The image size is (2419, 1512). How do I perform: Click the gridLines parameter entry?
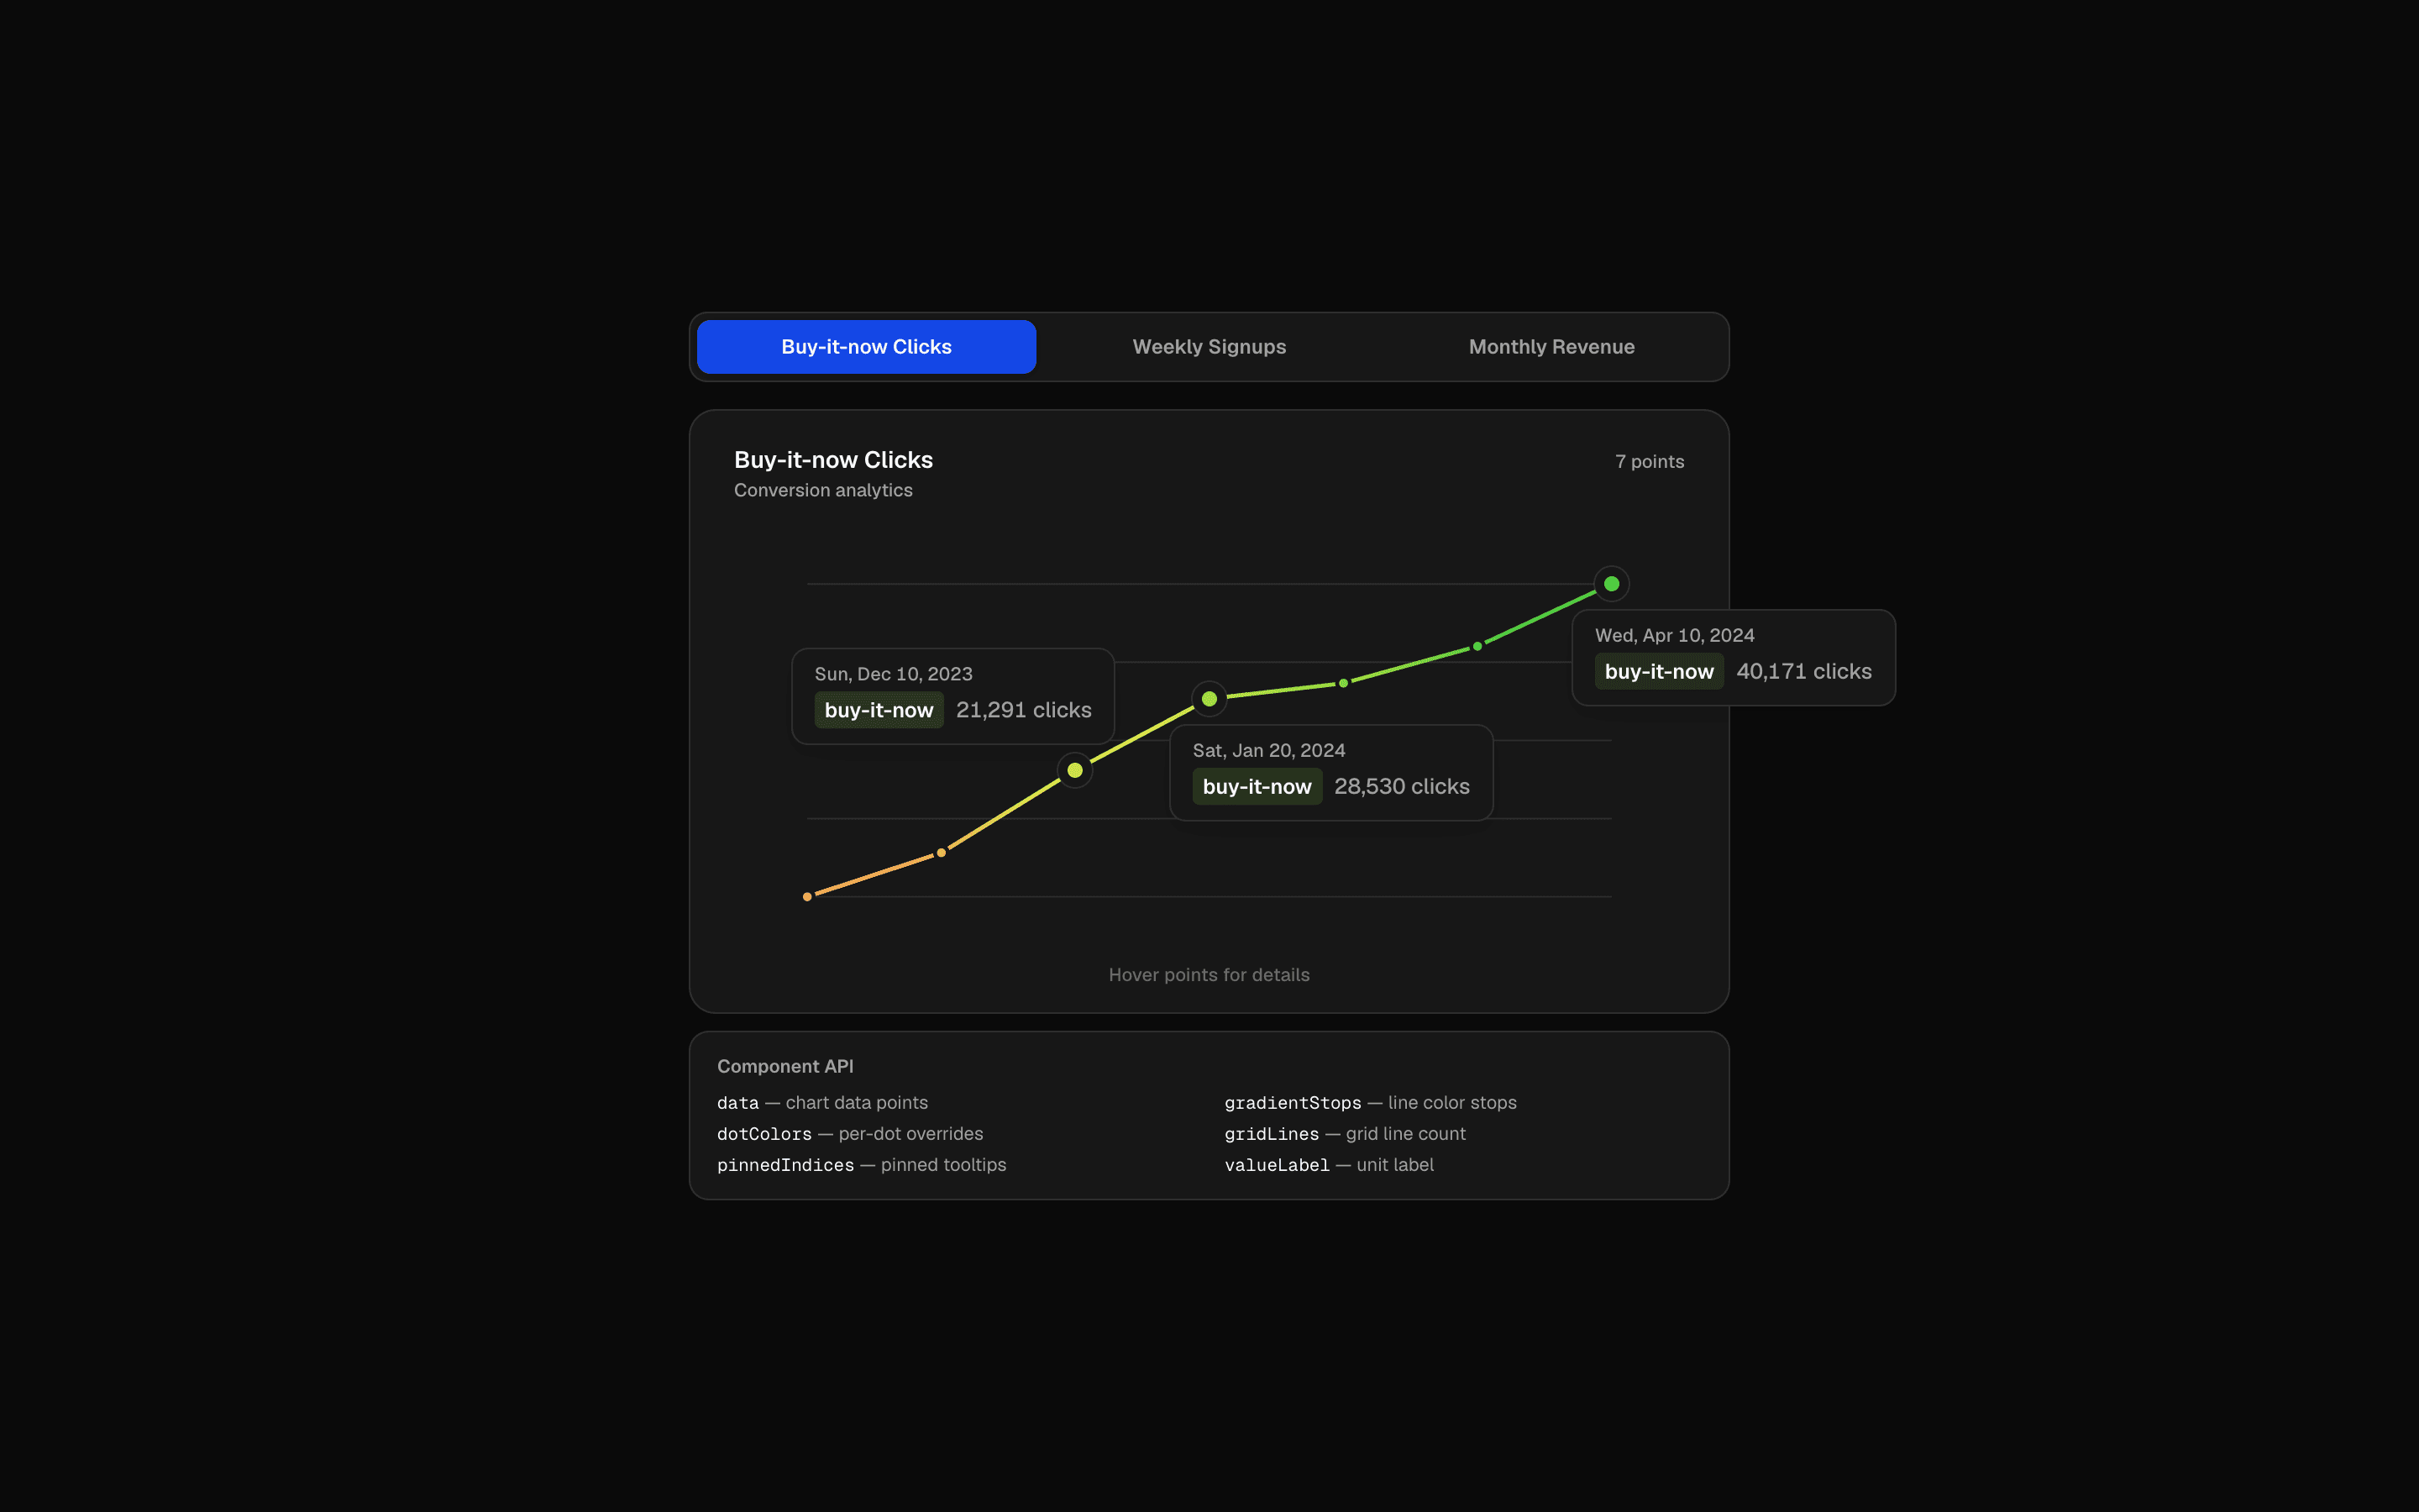coord(1272,1134)
